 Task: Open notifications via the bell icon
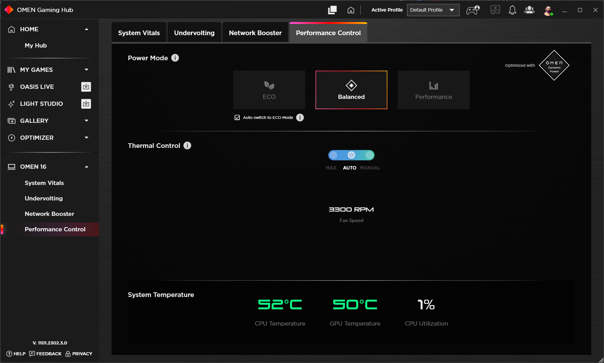pos(512,10)
